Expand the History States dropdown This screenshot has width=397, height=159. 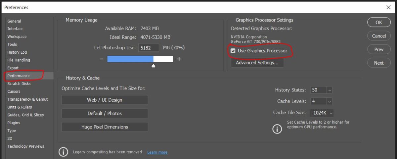329,90
